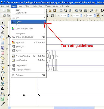Choose Fullscreen in the View menu
This screenshot has width=104, height=109.
coord(29,75)
